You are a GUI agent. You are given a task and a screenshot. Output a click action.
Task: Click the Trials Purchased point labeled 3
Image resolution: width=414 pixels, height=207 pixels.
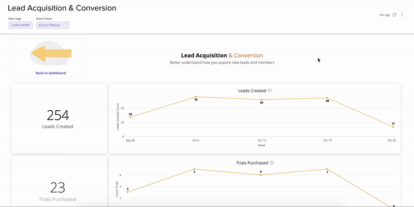(128, 192)
